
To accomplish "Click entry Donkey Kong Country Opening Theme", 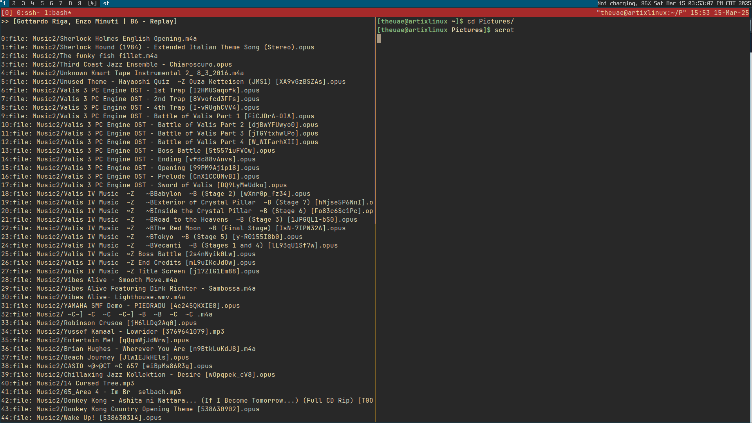I will [130, 409].
